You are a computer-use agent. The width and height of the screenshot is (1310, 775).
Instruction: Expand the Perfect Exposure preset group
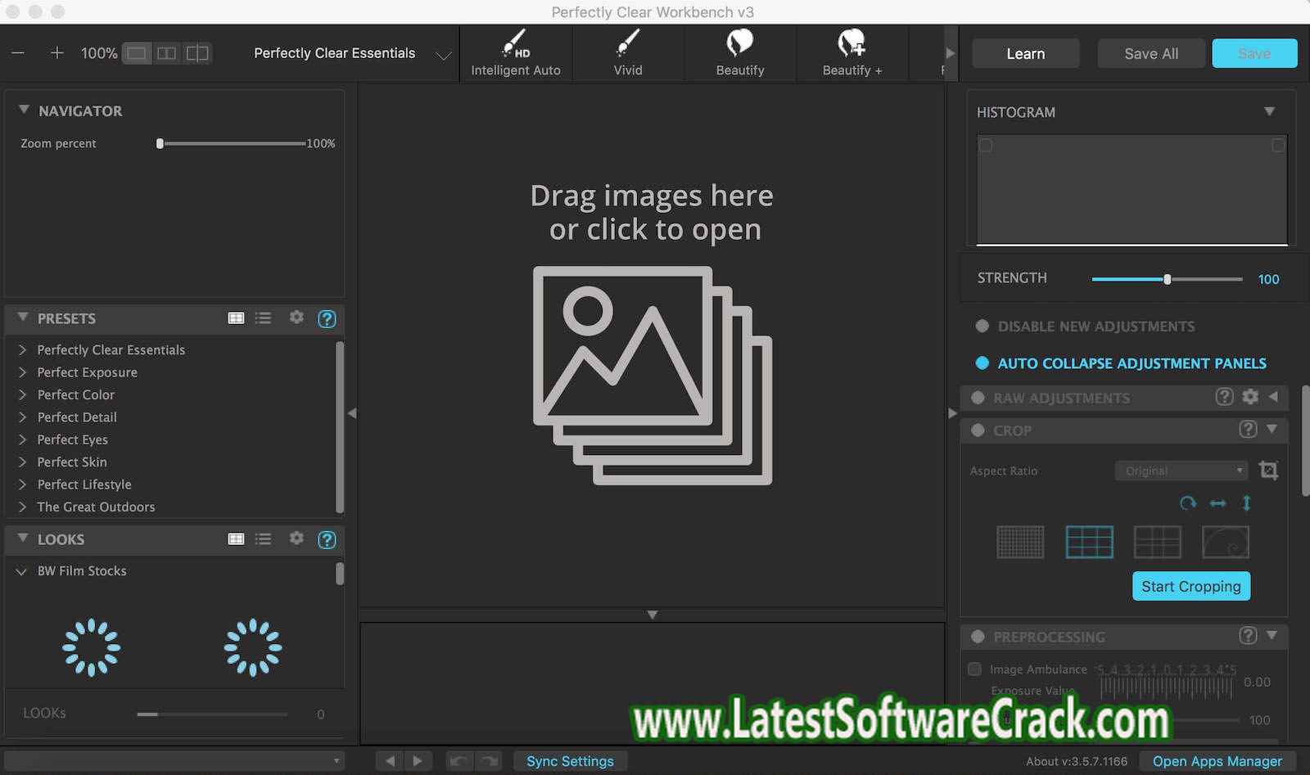pos(22,372)
